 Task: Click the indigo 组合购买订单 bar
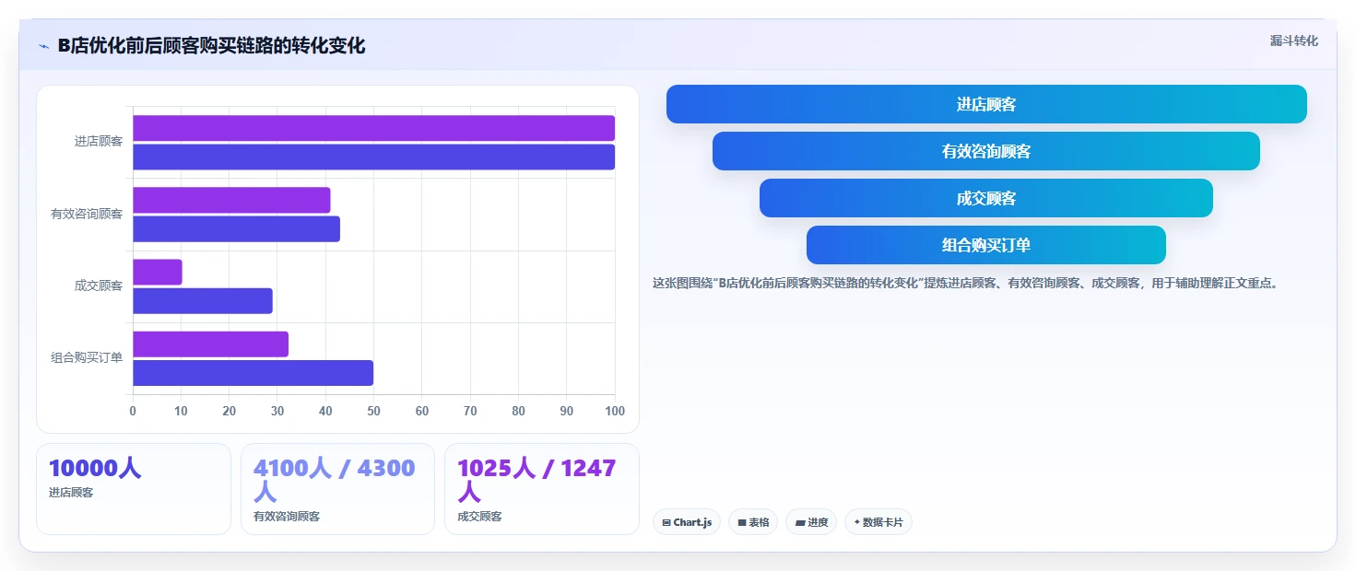coord(253,372)
